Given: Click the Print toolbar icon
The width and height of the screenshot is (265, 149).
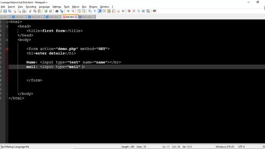Looking at the screenshot, I should pos(24,11).
